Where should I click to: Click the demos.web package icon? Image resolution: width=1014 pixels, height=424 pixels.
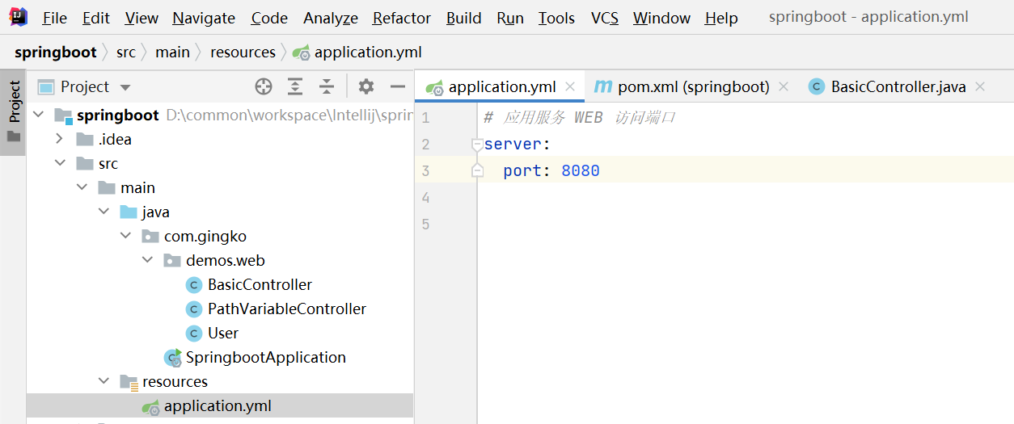pyautogui.click(x=172, y=260)
